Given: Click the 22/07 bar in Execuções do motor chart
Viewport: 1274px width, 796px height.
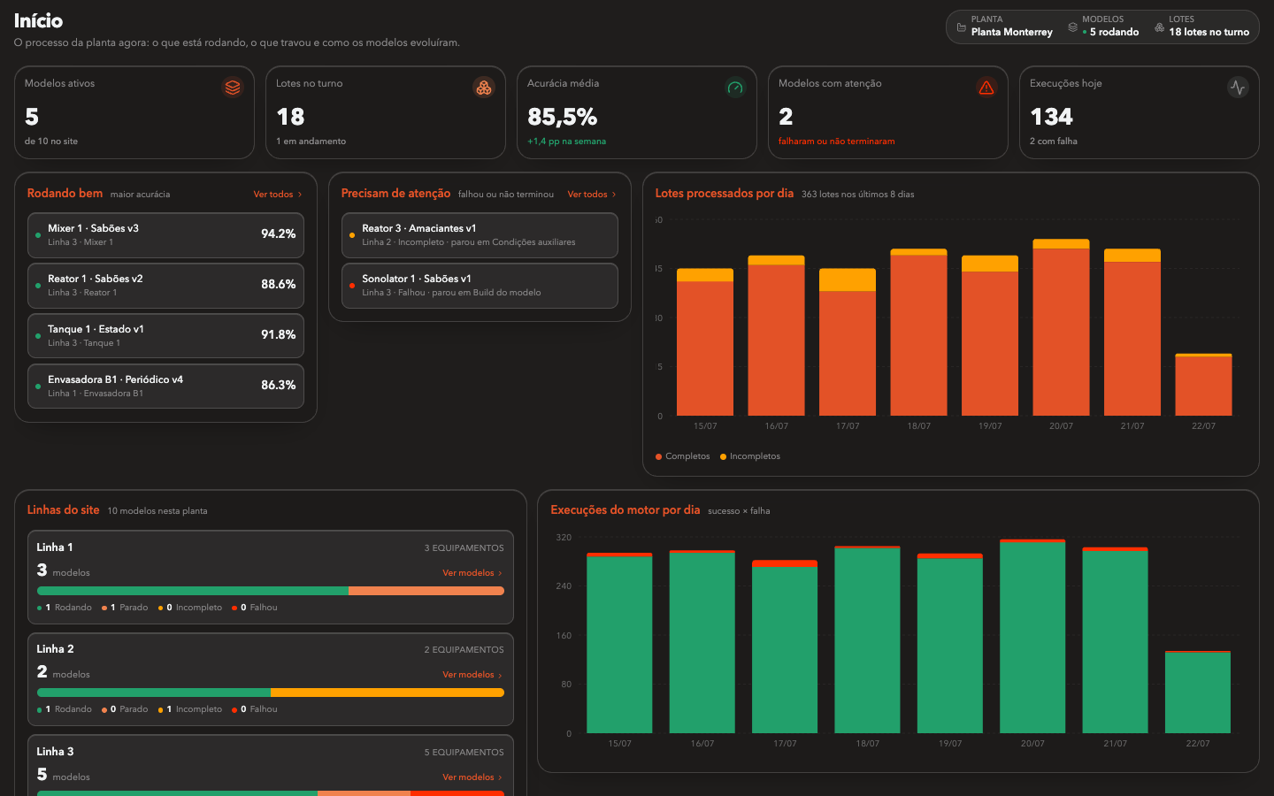Looking at the screenshot, I should coord(1198,693).
